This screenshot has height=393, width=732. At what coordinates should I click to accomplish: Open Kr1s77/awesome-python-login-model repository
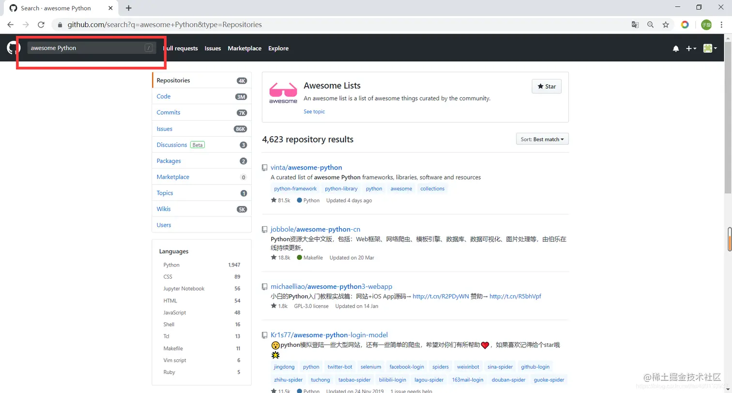[x=329, y=335]
